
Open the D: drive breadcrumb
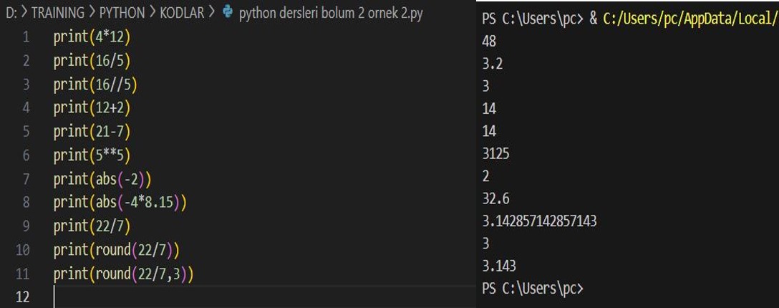[9, 14]
